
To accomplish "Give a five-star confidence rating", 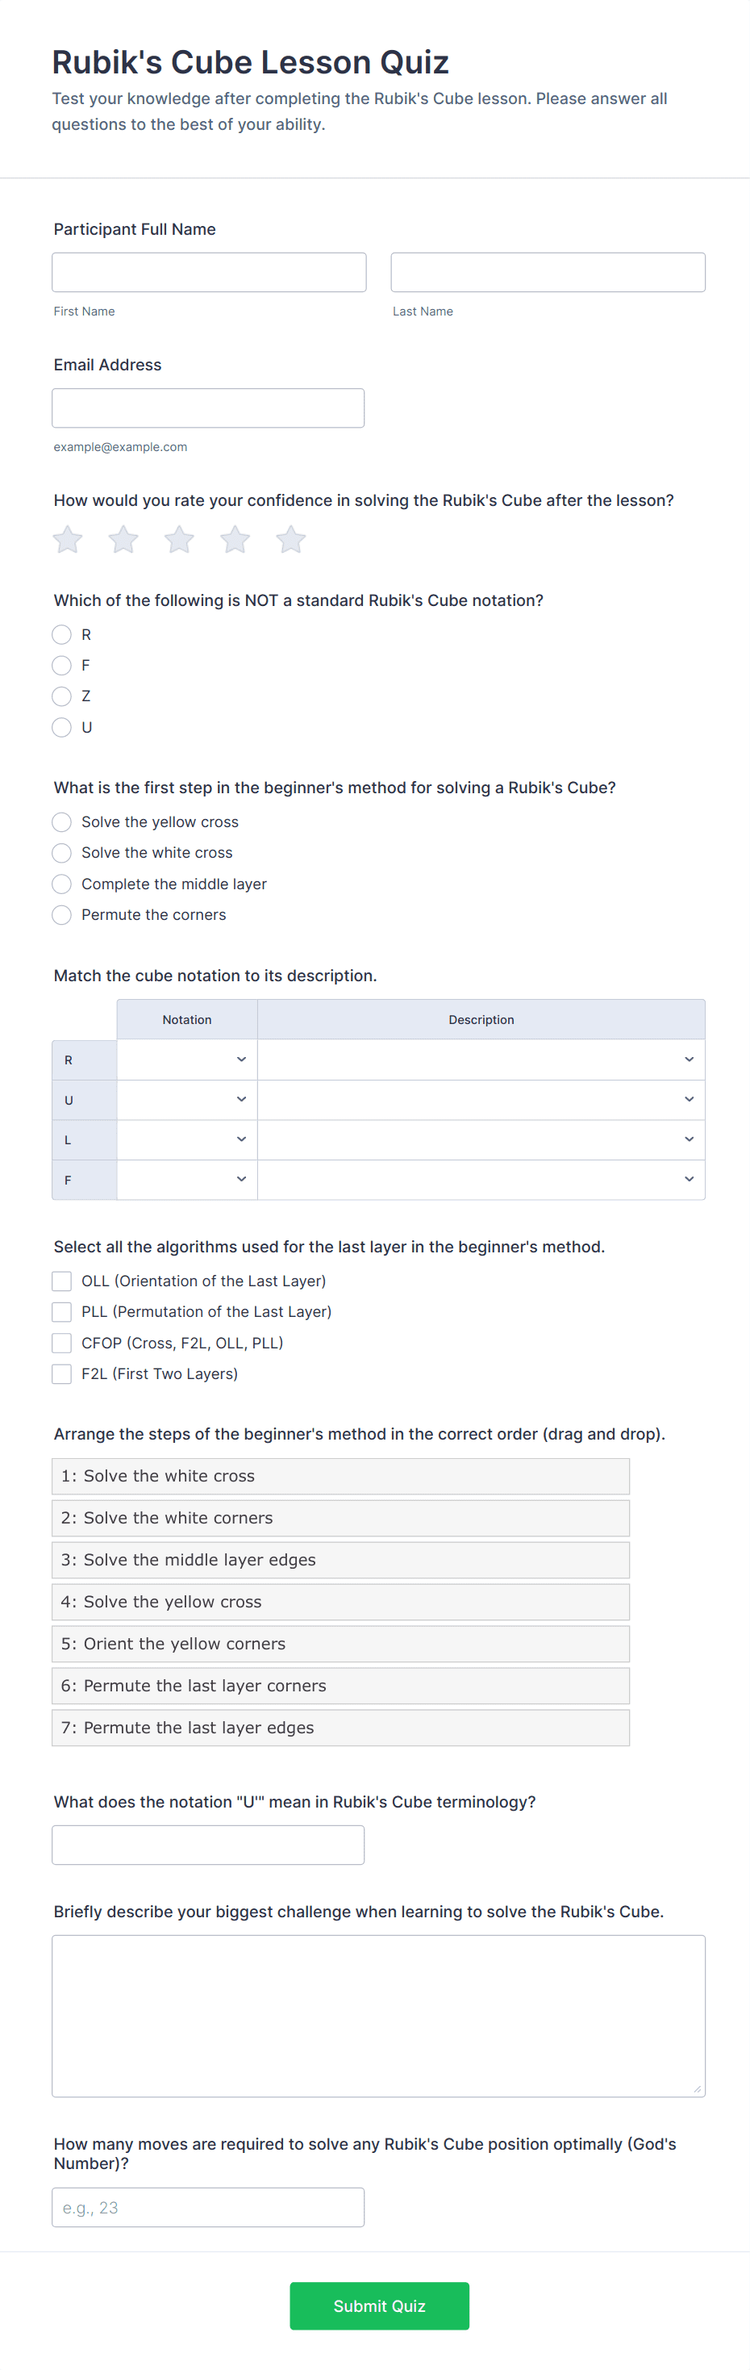I will click(290, 540).
